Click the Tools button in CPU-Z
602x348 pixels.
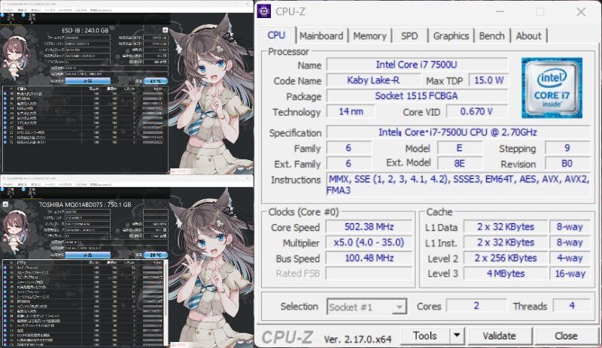point(425,335)
